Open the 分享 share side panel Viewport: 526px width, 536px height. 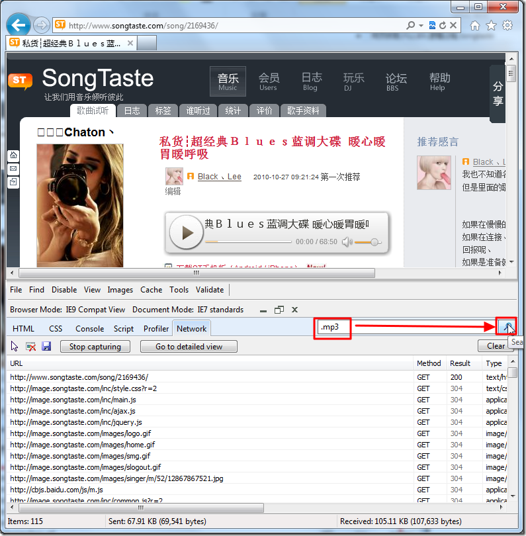point(498,94)
